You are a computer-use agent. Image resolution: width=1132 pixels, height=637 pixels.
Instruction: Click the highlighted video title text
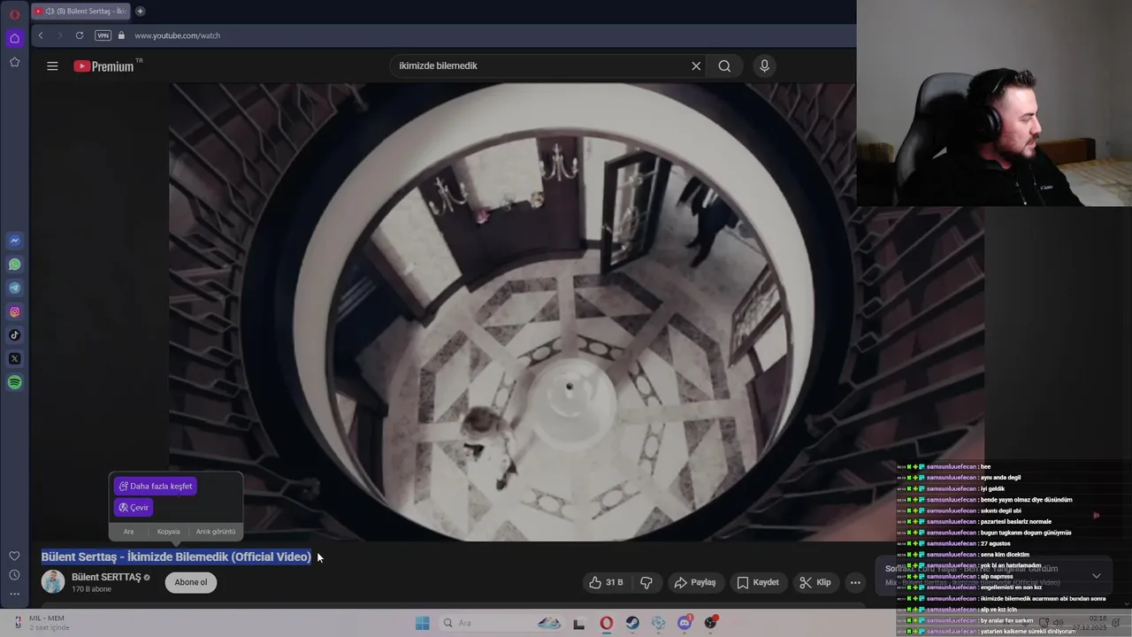click(x=176, y=556)
